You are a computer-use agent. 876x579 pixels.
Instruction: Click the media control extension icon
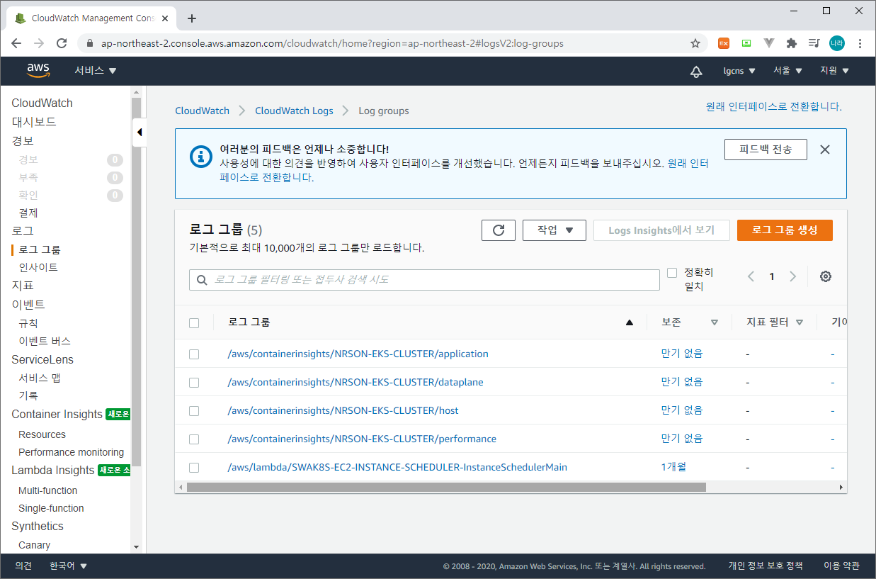814,43
